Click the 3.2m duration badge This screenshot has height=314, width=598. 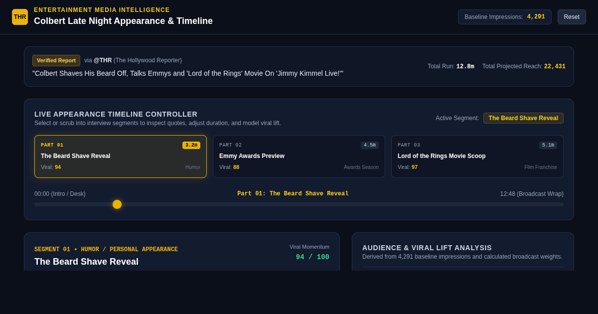click(x=191, y=145)
